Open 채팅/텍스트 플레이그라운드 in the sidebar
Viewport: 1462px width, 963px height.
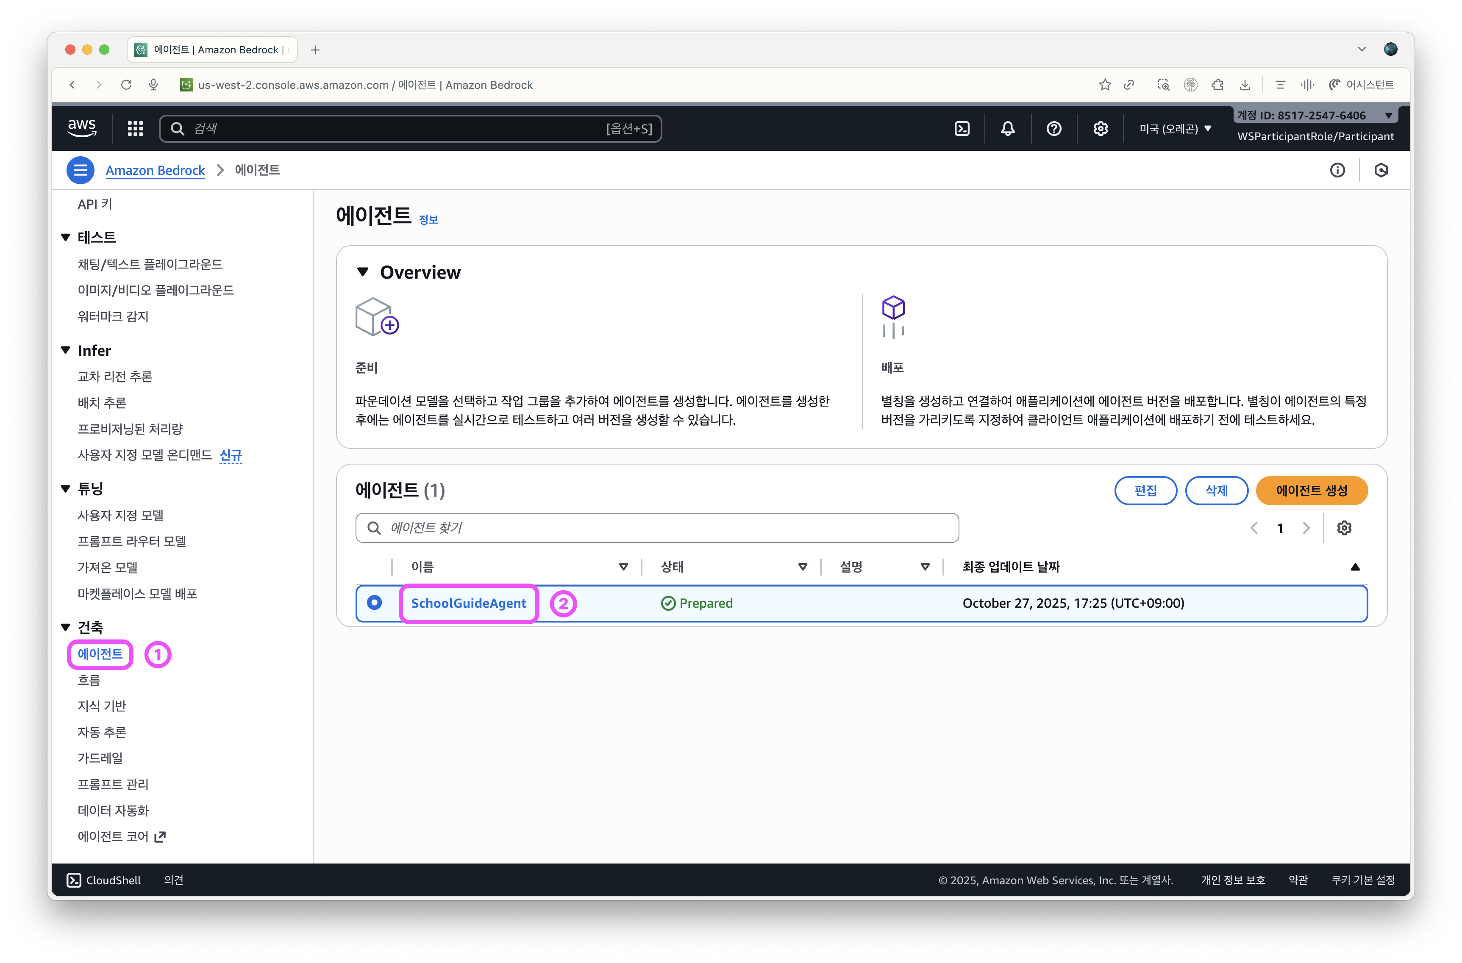(150, 264)
